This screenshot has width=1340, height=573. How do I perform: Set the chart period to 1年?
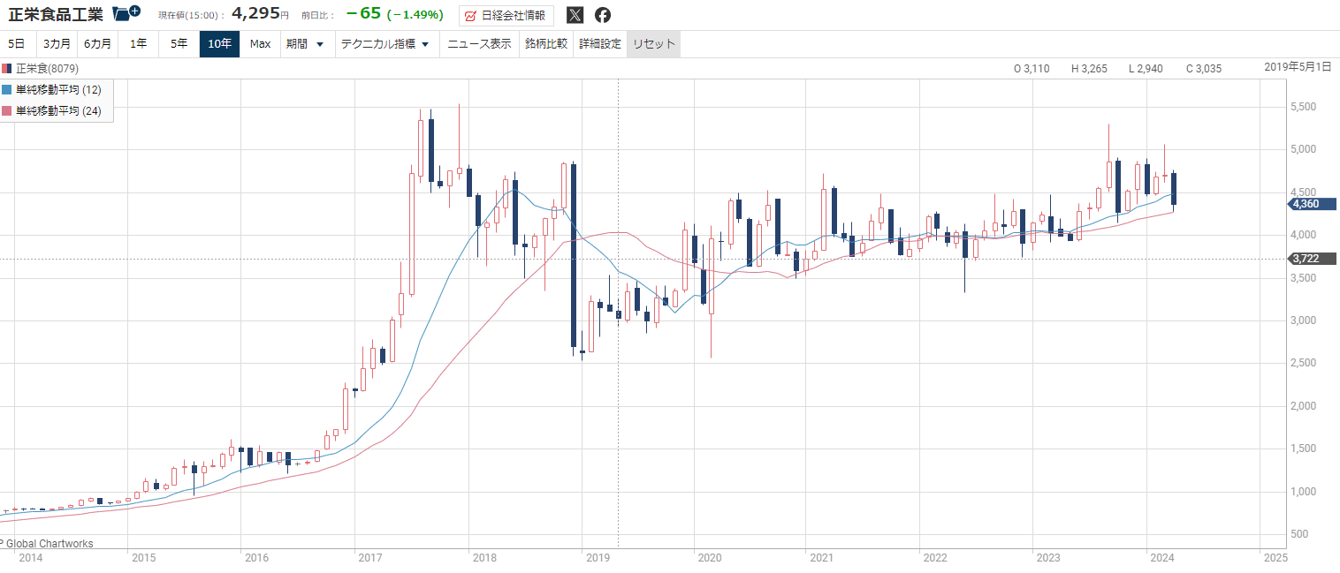(x=138, y=44)
